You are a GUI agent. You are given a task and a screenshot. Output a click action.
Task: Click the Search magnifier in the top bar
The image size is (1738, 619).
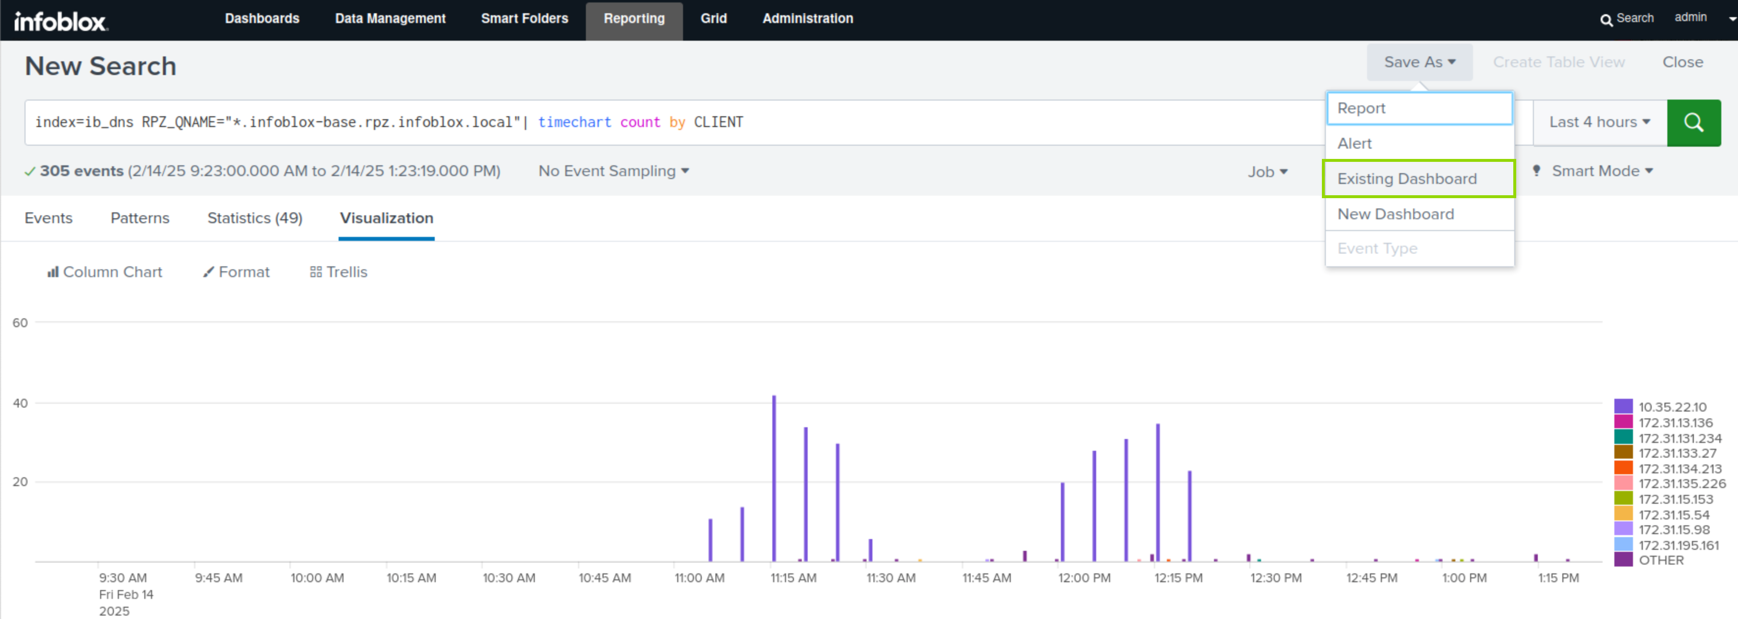click(1606, 20)
